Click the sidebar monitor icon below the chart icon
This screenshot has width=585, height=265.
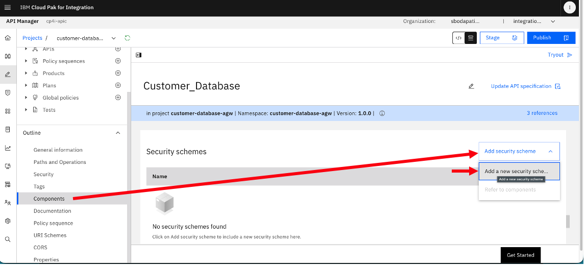[x=8, y=166]
